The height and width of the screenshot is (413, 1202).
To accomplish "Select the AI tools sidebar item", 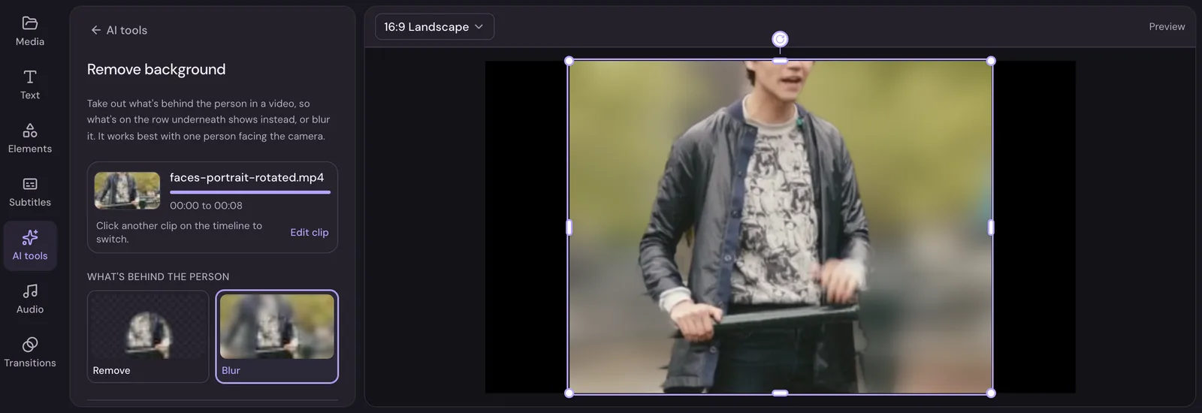I will pos(30,246).
